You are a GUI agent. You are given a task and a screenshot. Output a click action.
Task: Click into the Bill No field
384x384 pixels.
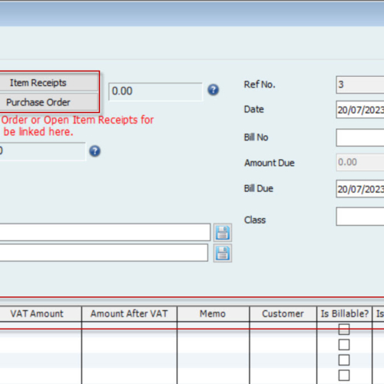tap(360, 137)
